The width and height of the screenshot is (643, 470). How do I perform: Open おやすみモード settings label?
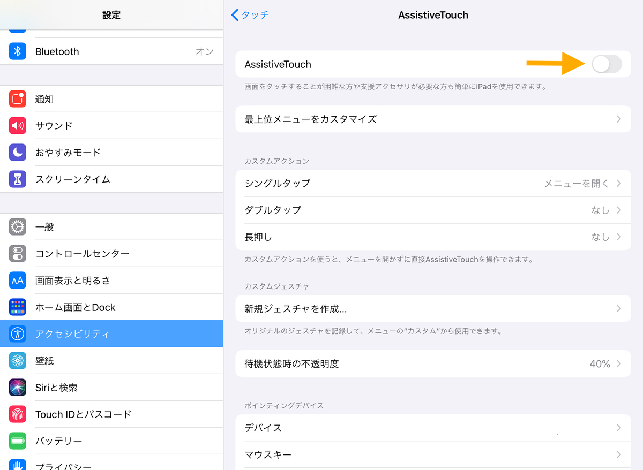click(68, 153)
